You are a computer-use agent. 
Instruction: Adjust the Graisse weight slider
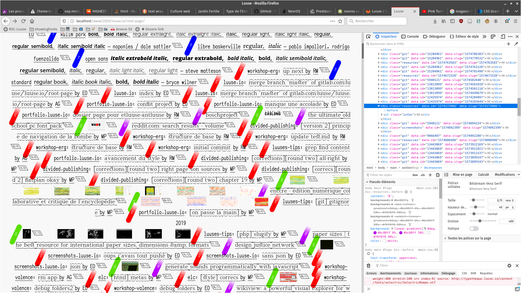coord(480,221)
